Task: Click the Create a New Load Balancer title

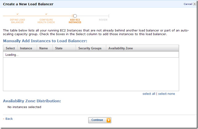Action: (x=28, y=4)
